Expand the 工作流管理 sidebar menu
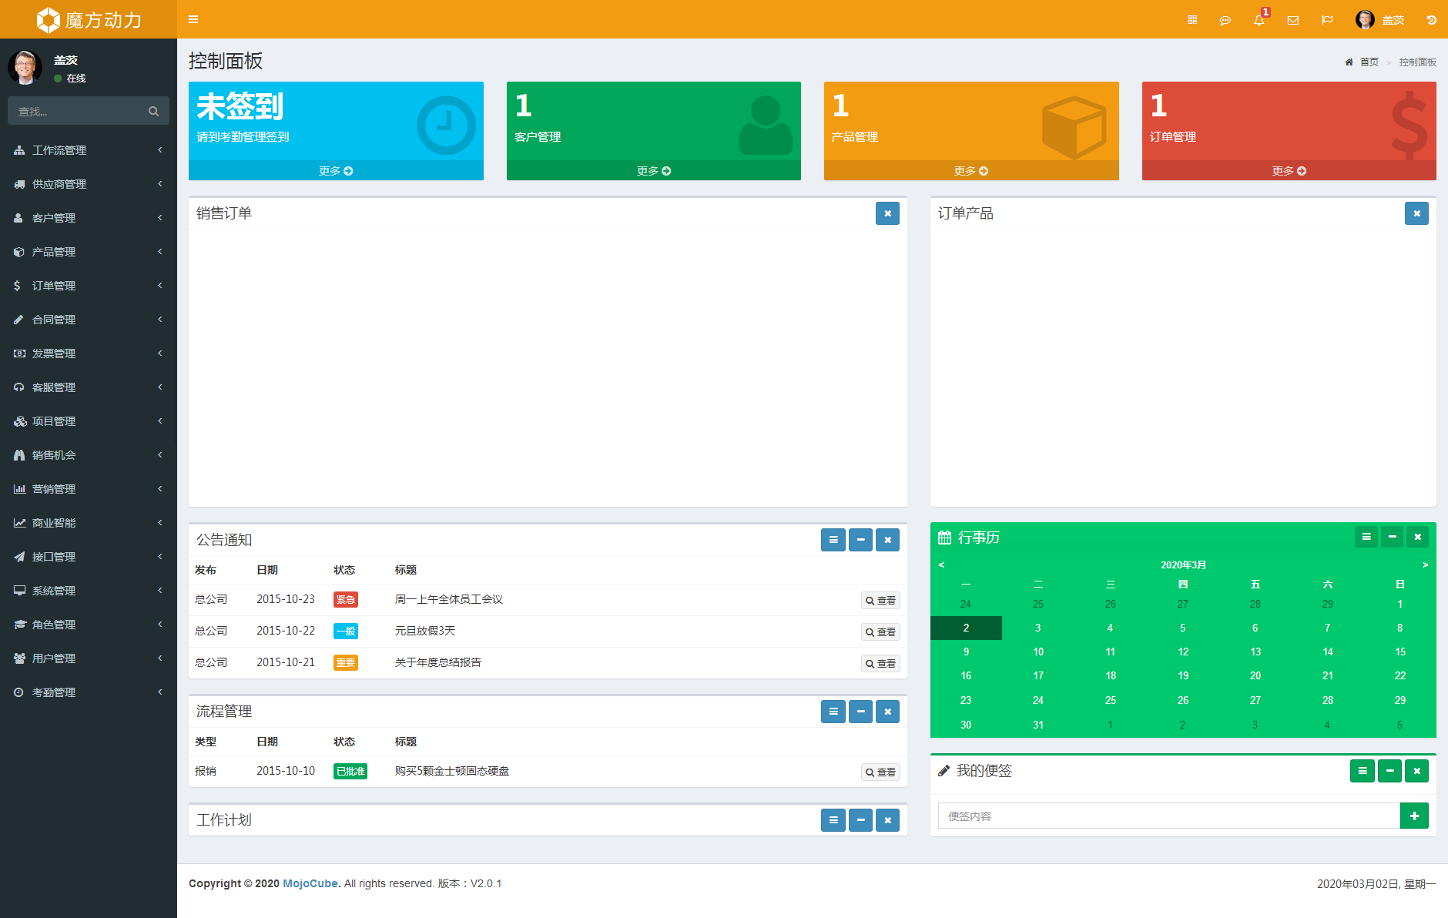The height and width of the screenshot is (918, 1448). coord(89,150)
